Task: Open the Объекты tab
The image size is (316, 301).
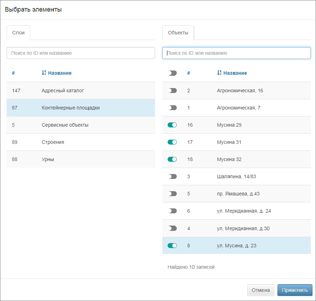Action: (178, 33)
